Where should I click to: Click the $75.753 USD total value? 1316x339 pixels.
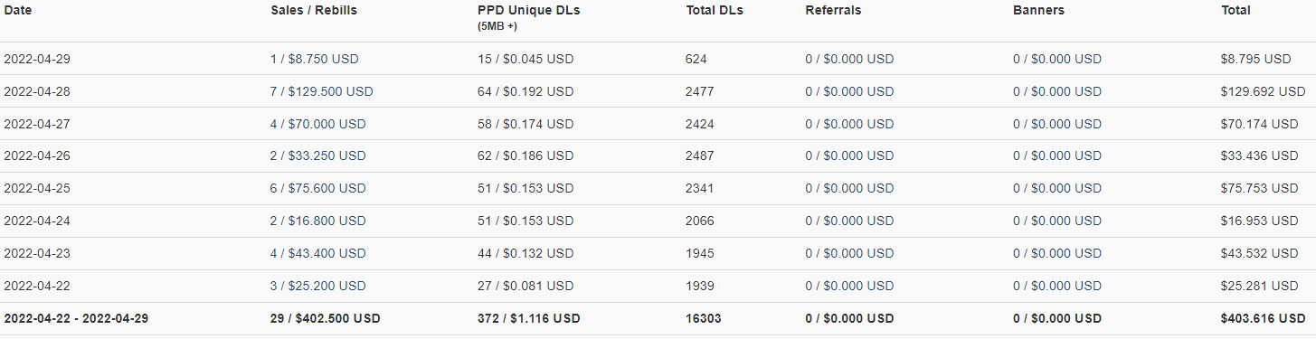coord(1259,189)
